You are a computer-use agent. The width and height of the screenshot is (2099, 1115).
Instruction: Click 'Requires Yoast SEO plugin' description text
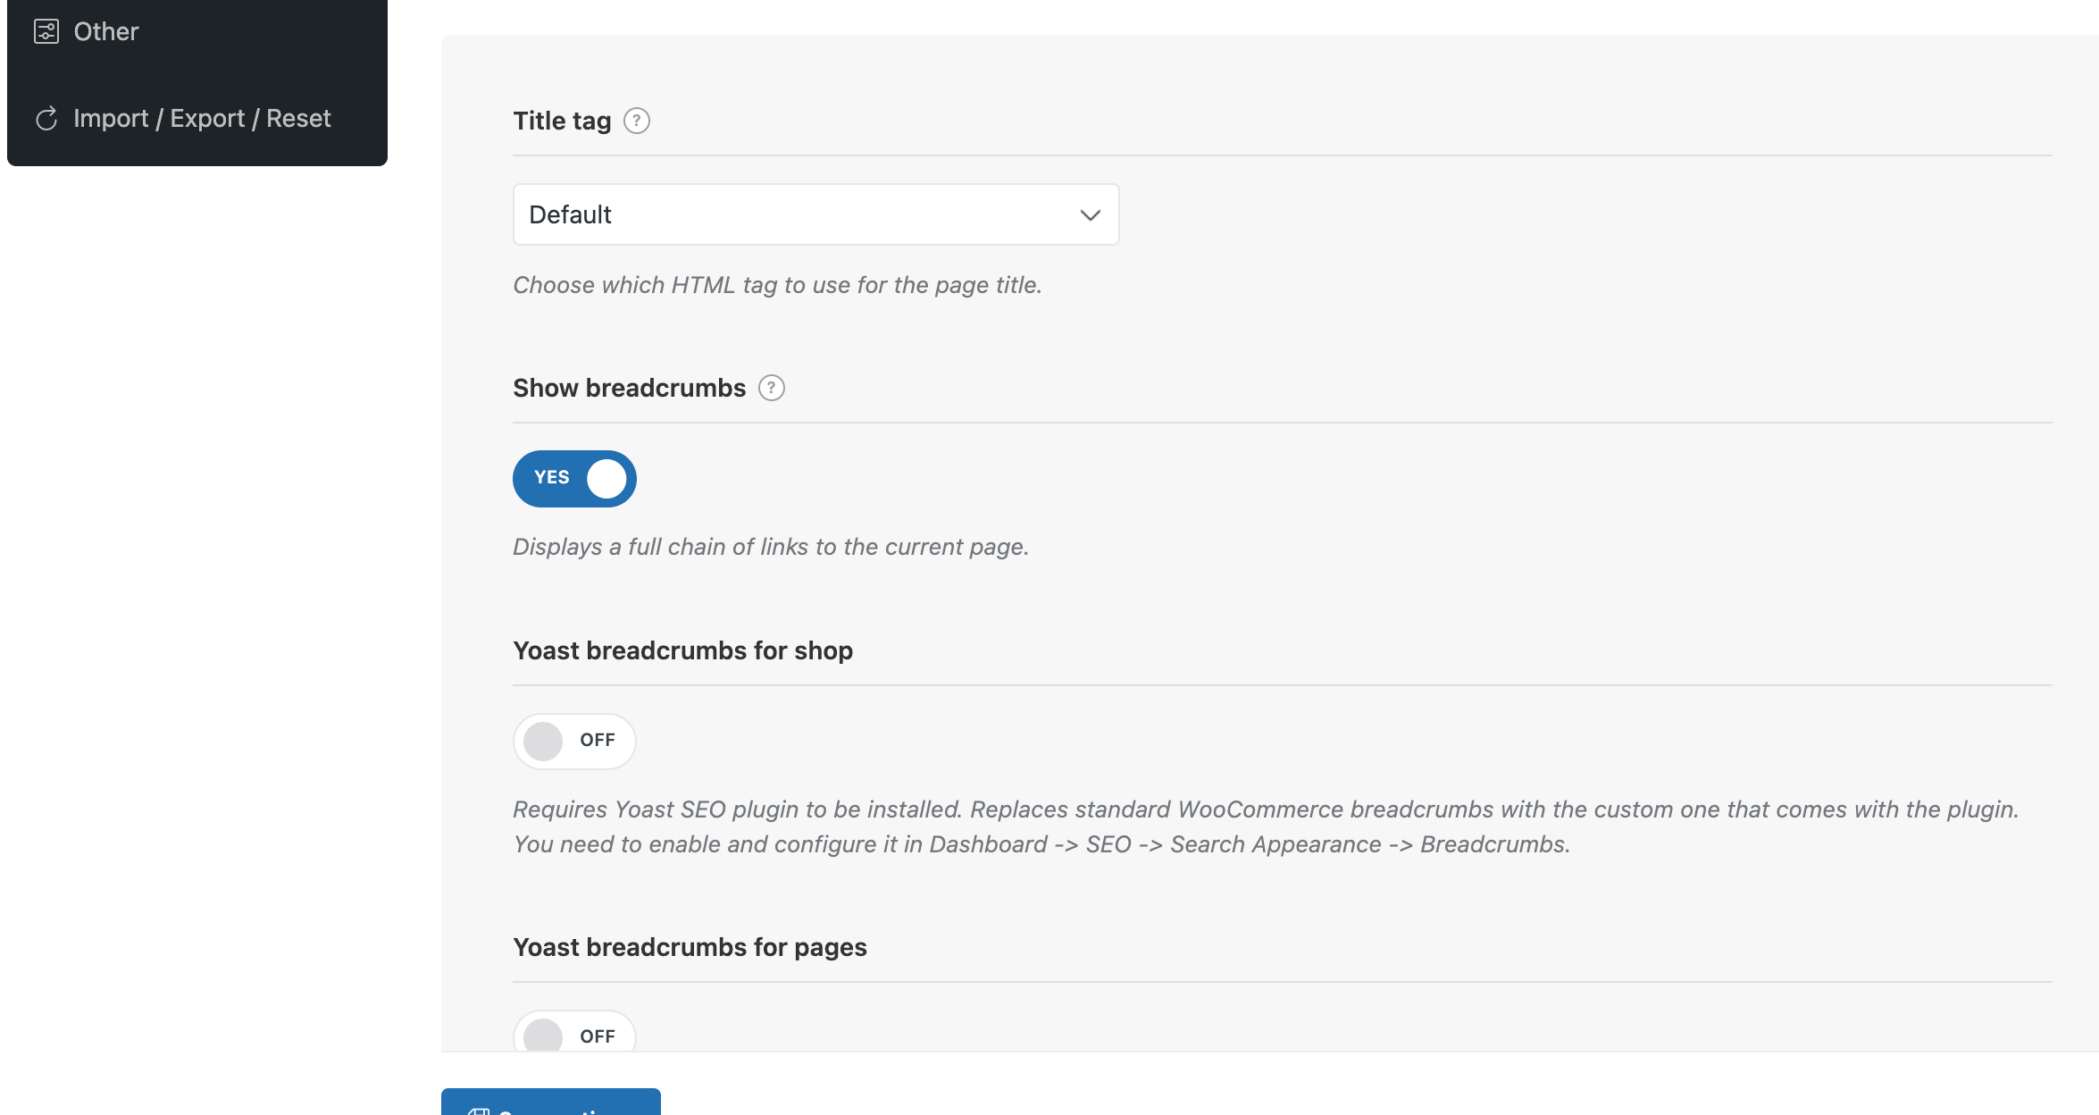pyautogui.click(x=1266, y=826)
